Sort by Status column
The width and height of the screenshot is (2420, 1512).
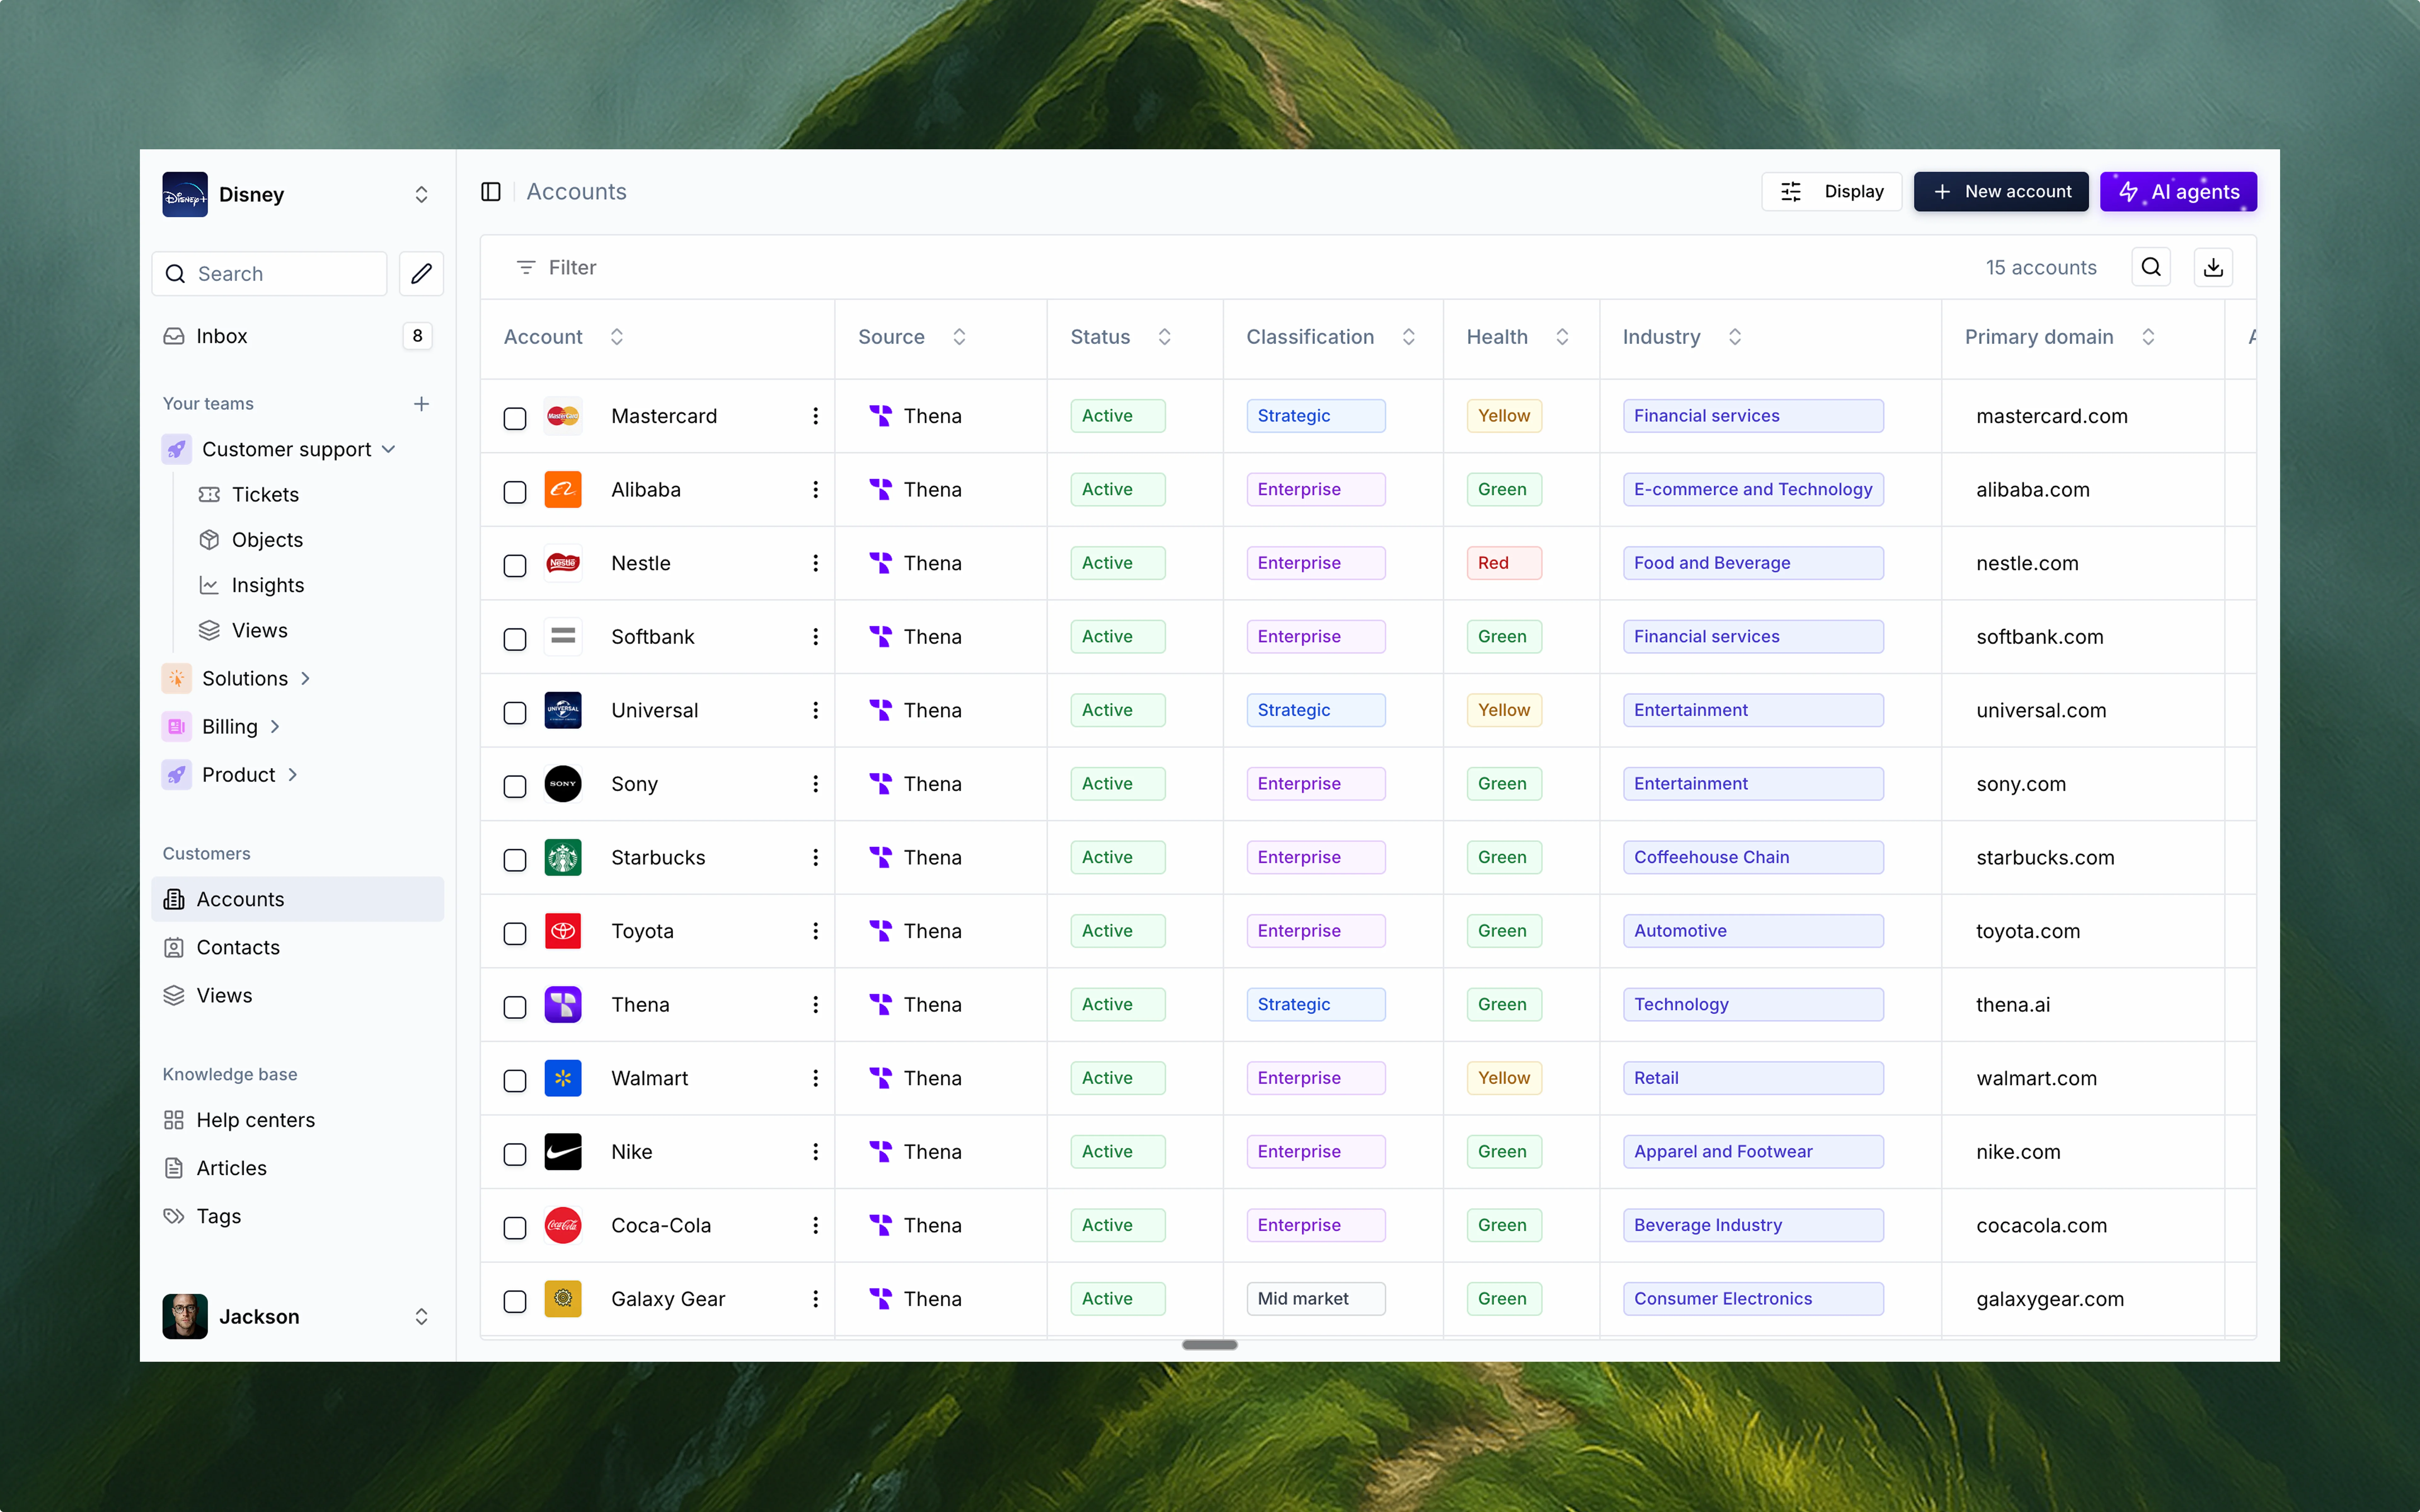coord(1164,337)
